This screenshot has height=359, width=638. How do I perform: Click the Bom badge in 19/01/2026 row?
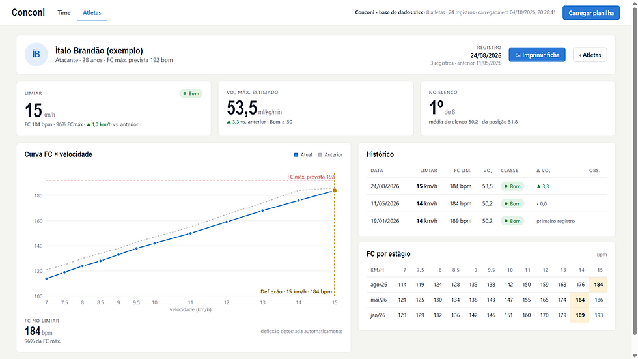click(x=512, y=221)
